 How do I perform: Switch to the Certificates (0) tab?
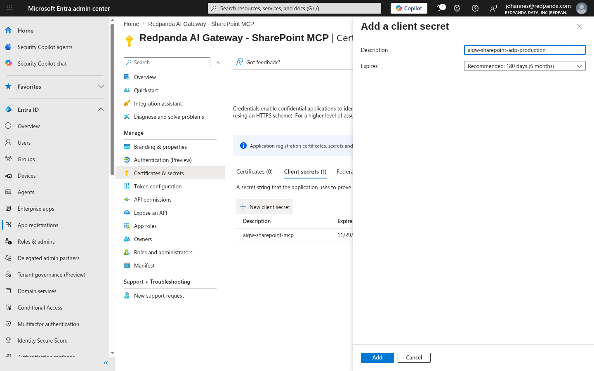[255, 171]
